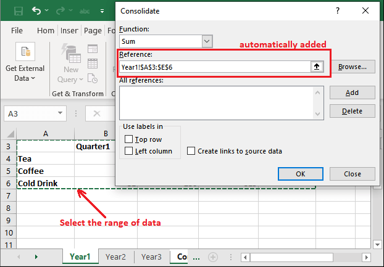Image resolution: width=384 pixels, height=267 pixels.
Task: Click cell containing Cold Drink
Action: coord(46,183)
